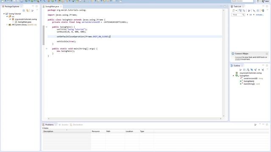
Task: Fold the SwingMain() constructor in editor gutter
Action: [x=47, y=27]
